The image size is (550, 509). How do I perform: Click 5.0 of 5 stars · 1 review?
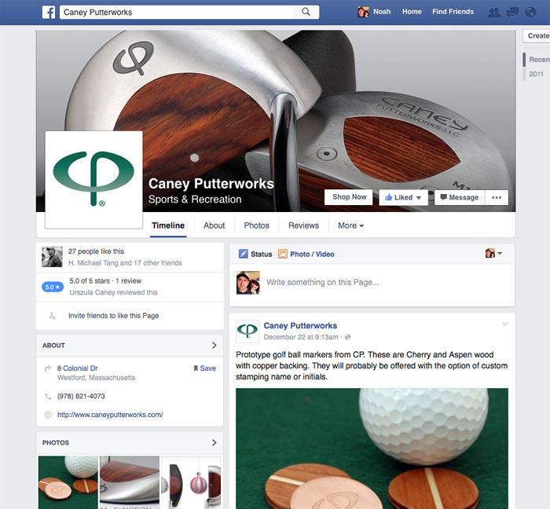coord(105,280)
